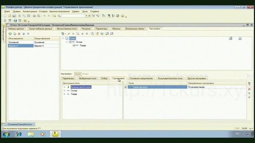Screen dimensions: 255x143
Task: Click the pencil Edit icon in structure toolbar
Action: click(x=69, y=34)
